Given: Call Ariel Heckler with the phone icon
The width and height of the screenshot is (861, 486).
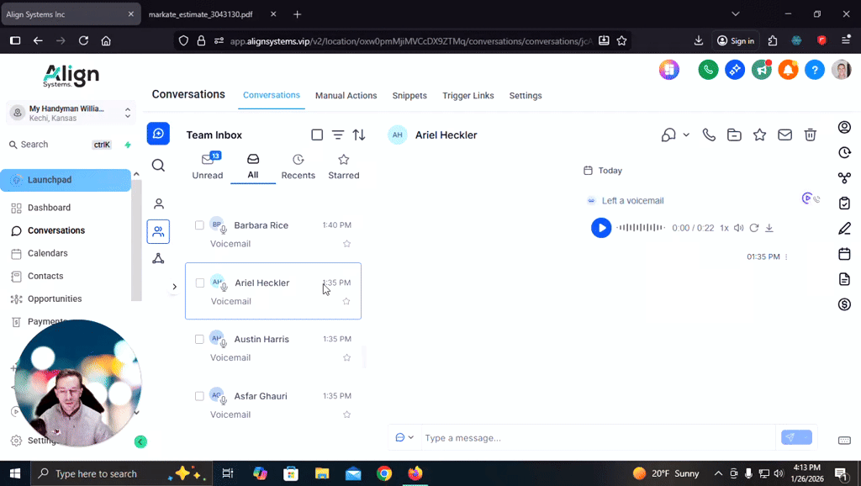Looking at the screenshot, I should [x=709, y=135].
